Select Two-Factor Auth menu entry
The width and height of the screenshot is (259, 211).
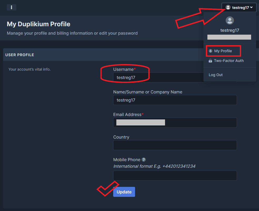click(x=228, y=61)
